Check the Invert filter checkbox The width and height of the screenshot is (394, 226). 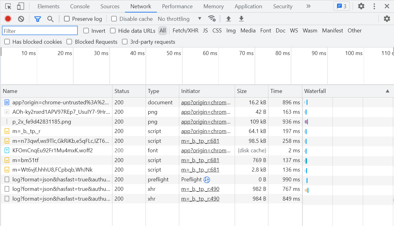tap(86, 31)
